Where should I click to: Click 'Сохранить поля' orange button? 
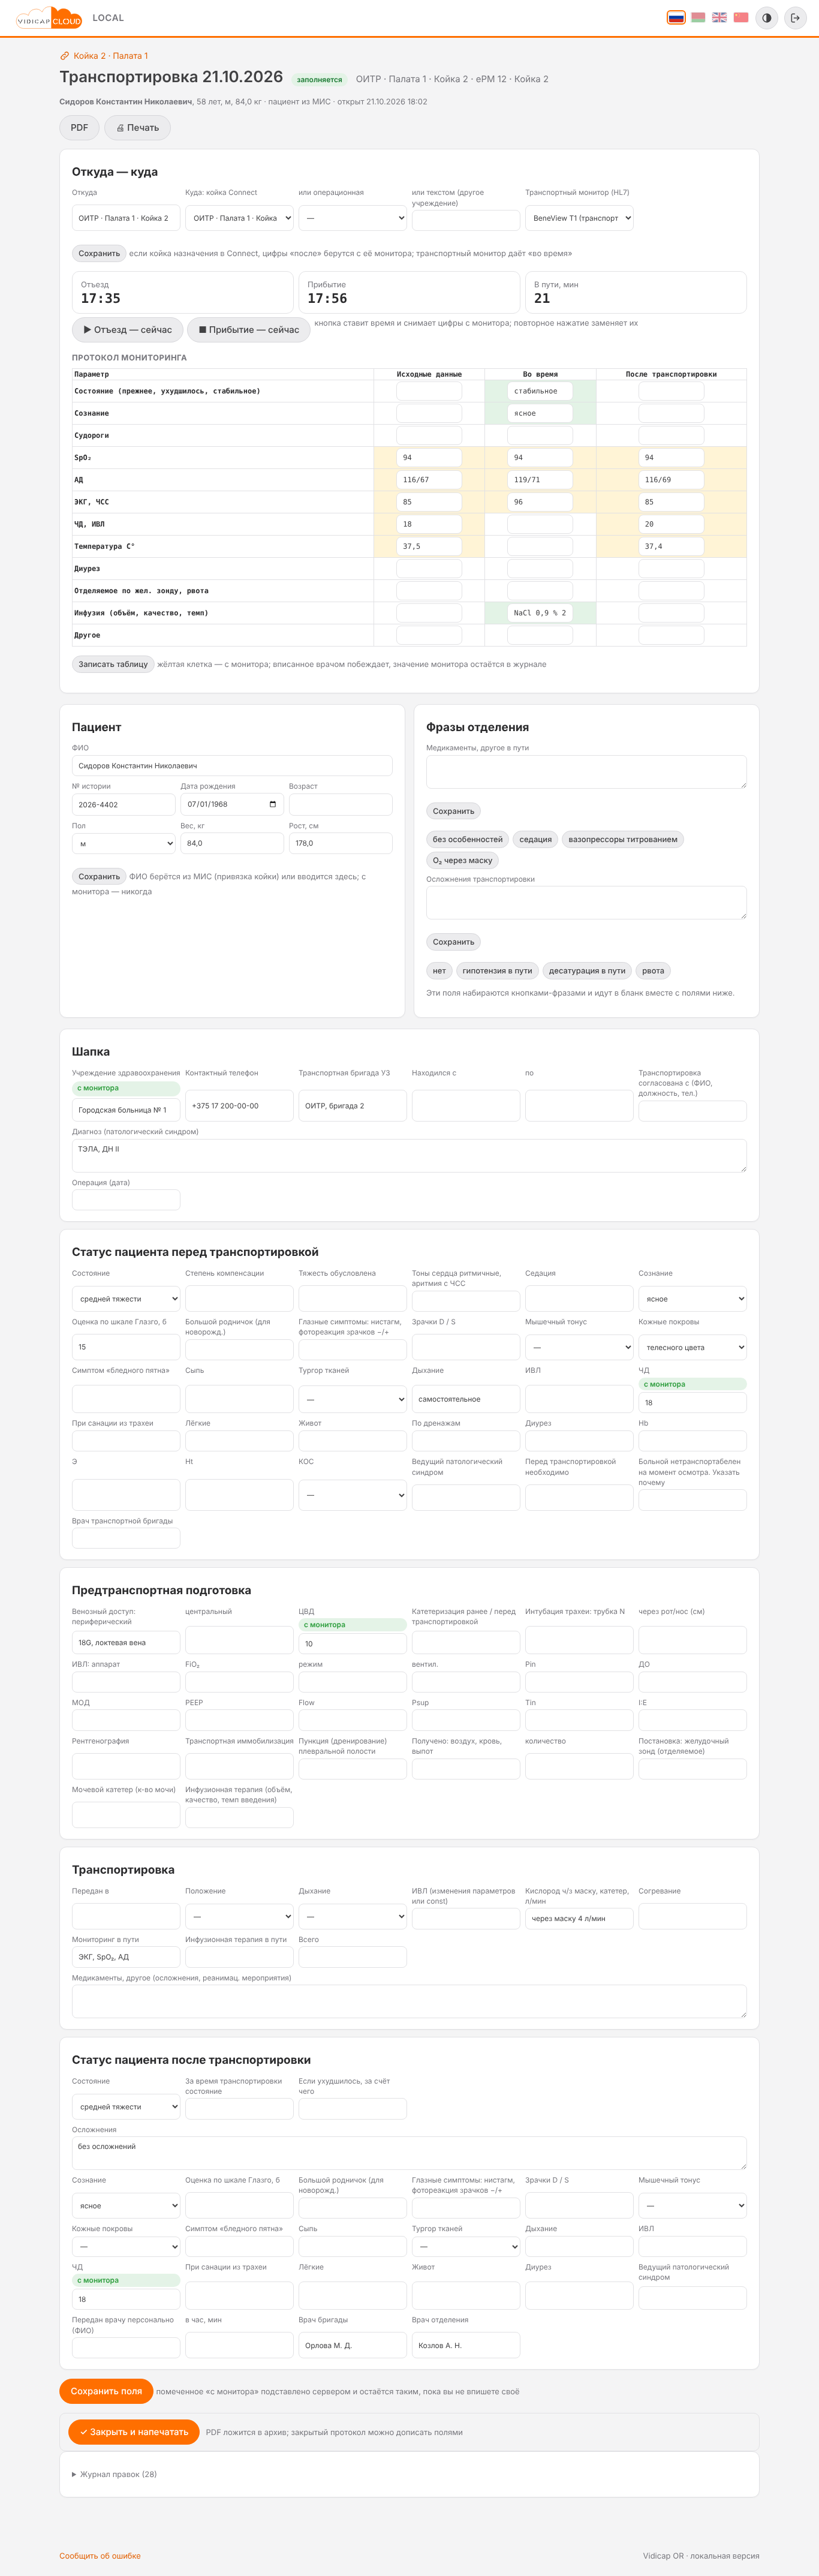click(x=106, y=2391)
